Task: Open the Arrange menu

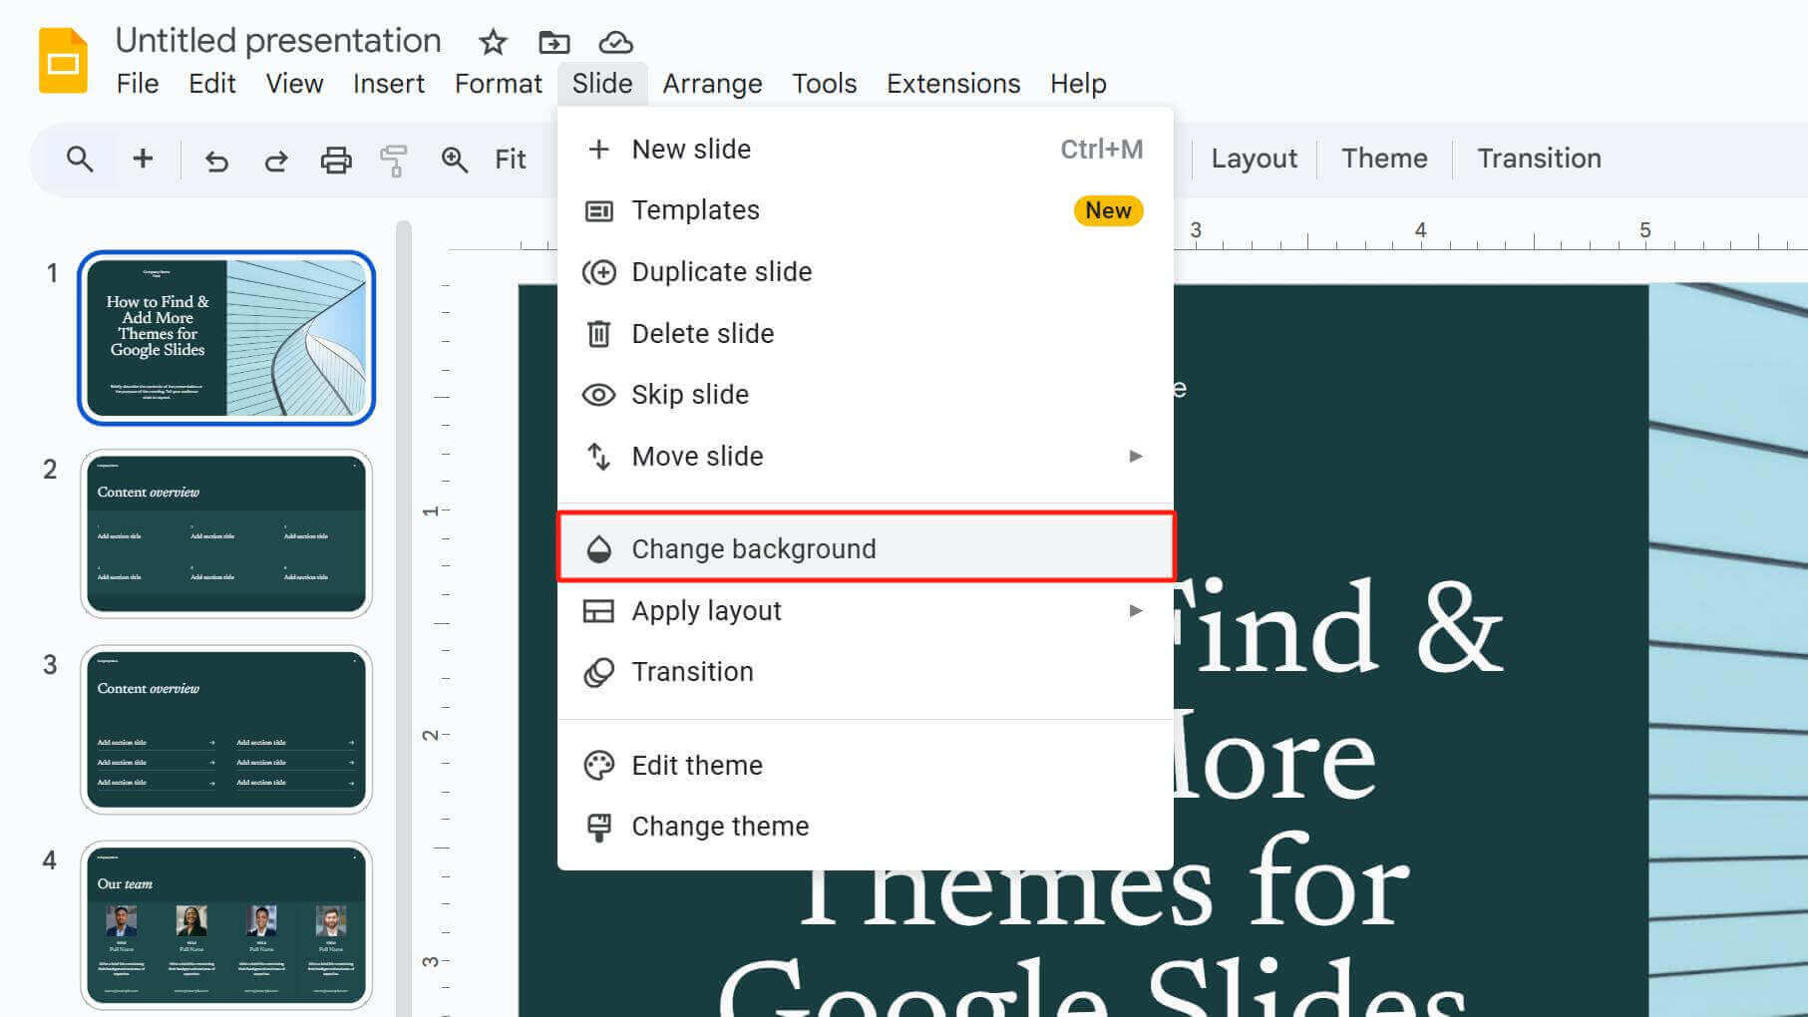Action: click(712, 84)
